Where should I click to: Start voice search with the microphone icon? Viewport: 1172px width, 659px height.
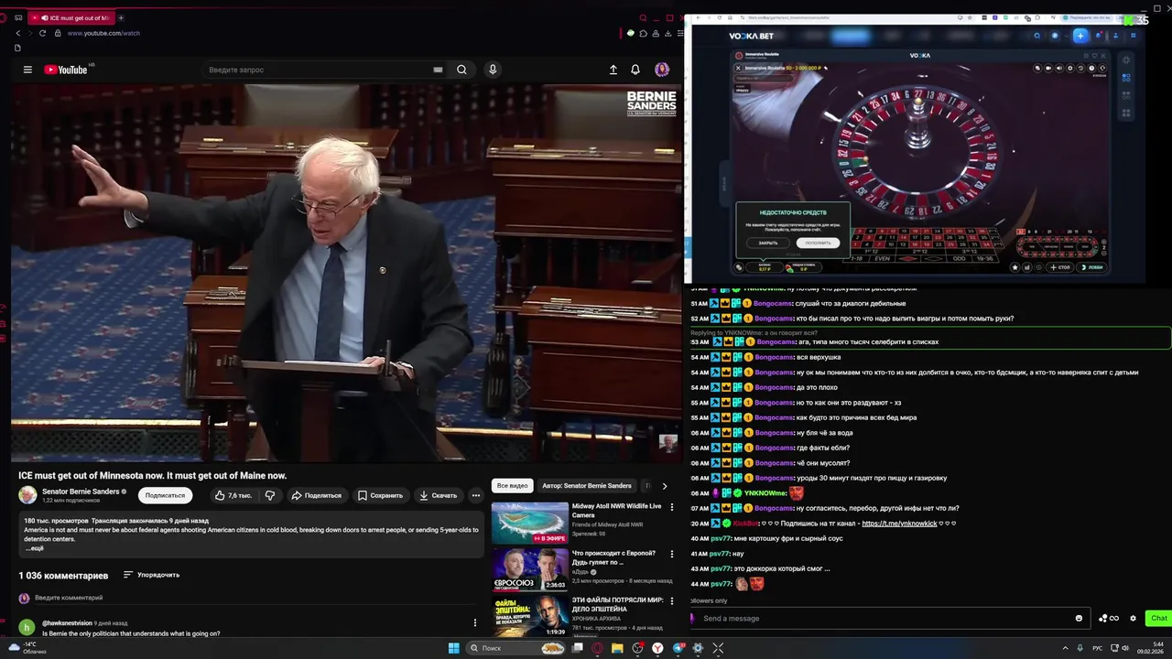[x=493, y=70]
